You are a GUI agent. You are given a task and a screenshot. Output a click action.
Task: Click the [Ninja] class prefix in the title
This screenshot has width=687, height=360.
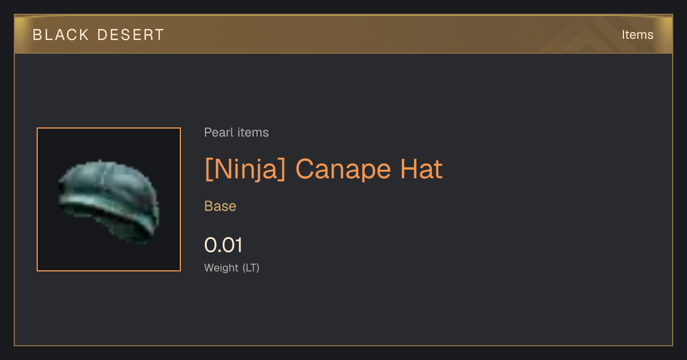click(x=245, y=169)
